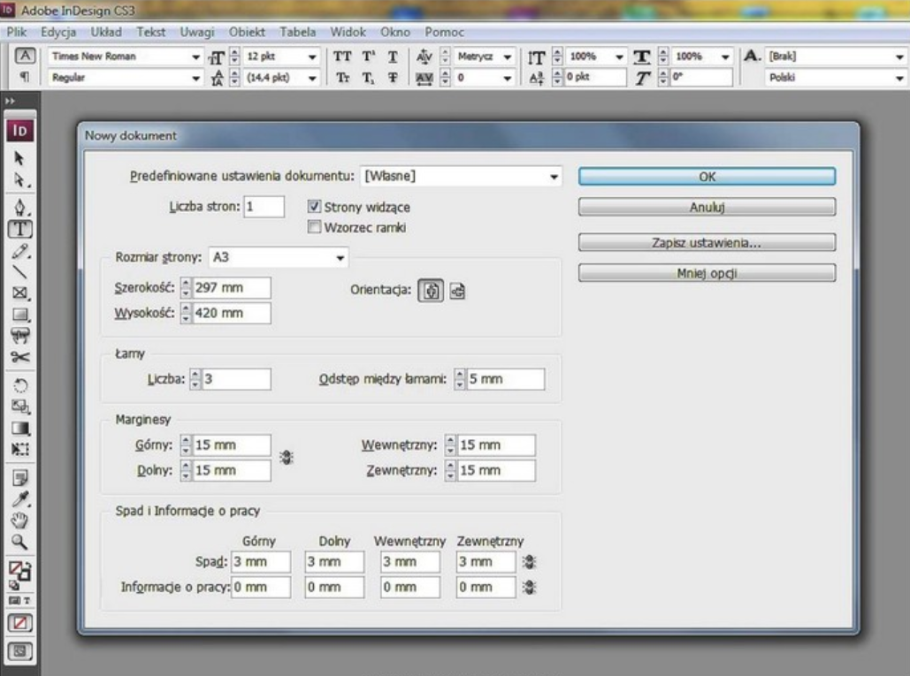Open the Obiekt menu
Viewport: 910px width, 676px height.
[249, 32]
